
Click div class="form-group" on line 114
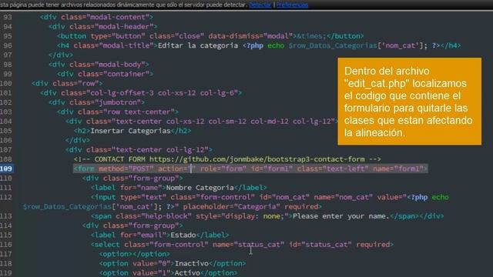pos(132,225)
